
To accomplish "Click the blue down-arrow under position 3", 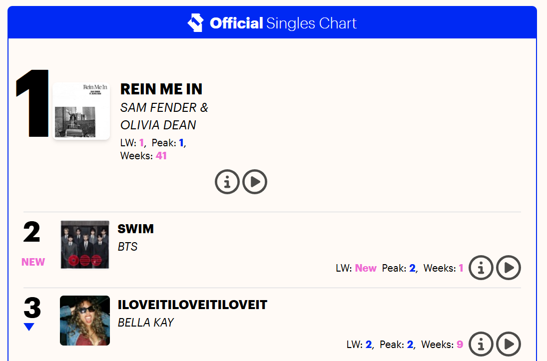I will (29, 327).
